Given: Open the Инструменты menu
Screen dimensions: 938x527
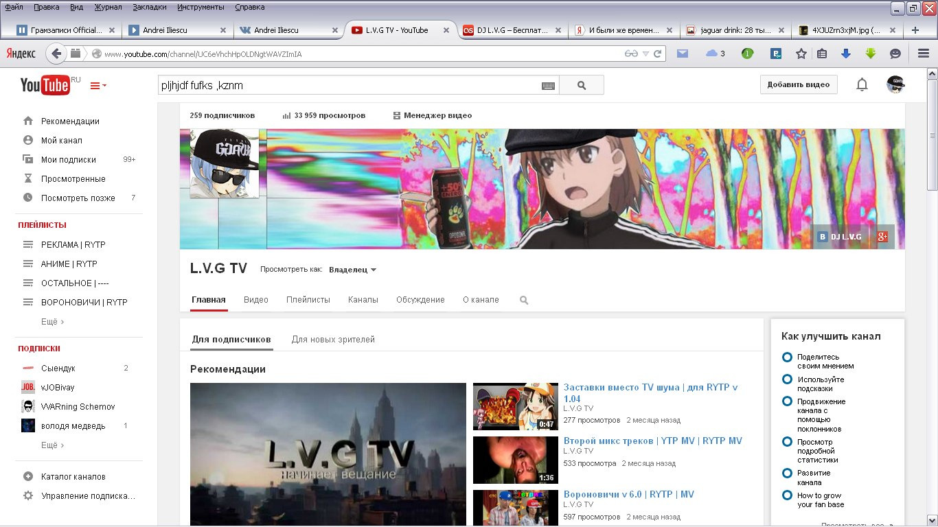Looking at the screenshot, I should (201, 7).
